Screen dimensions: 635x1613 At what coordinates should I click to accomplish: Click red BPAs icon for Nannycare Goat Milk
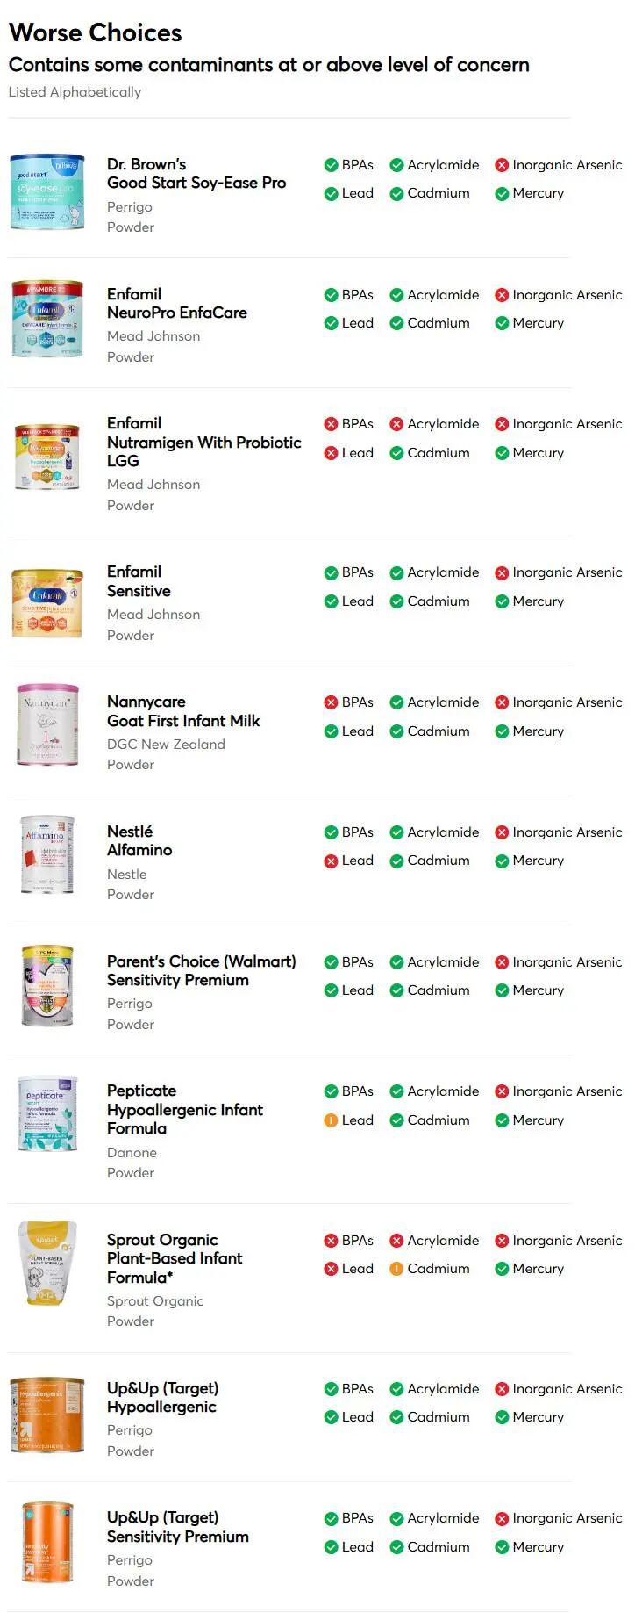pos(331,702)
